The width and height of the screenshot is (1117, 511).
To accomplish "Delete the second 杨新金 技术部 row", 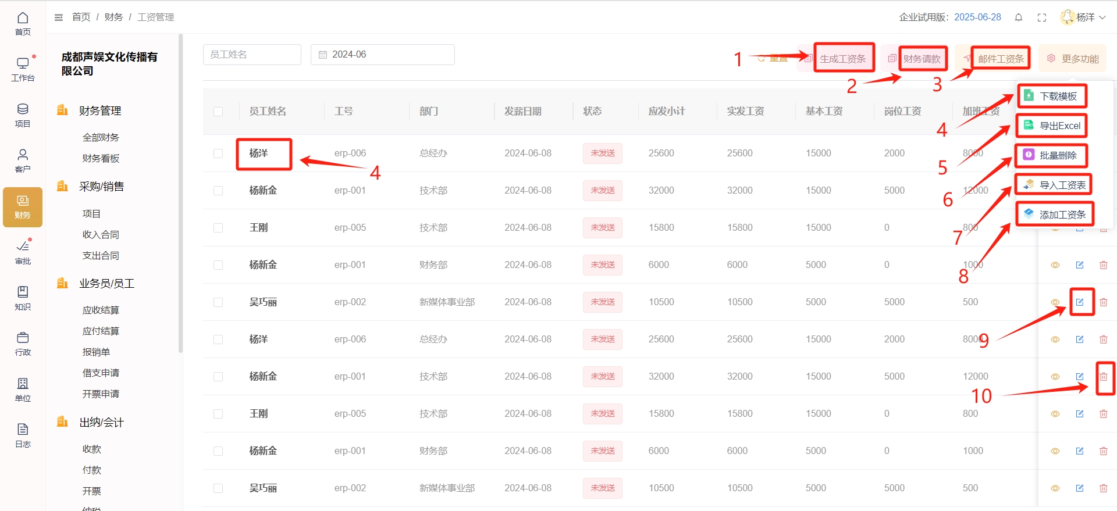I will (x=1103, y=377).
